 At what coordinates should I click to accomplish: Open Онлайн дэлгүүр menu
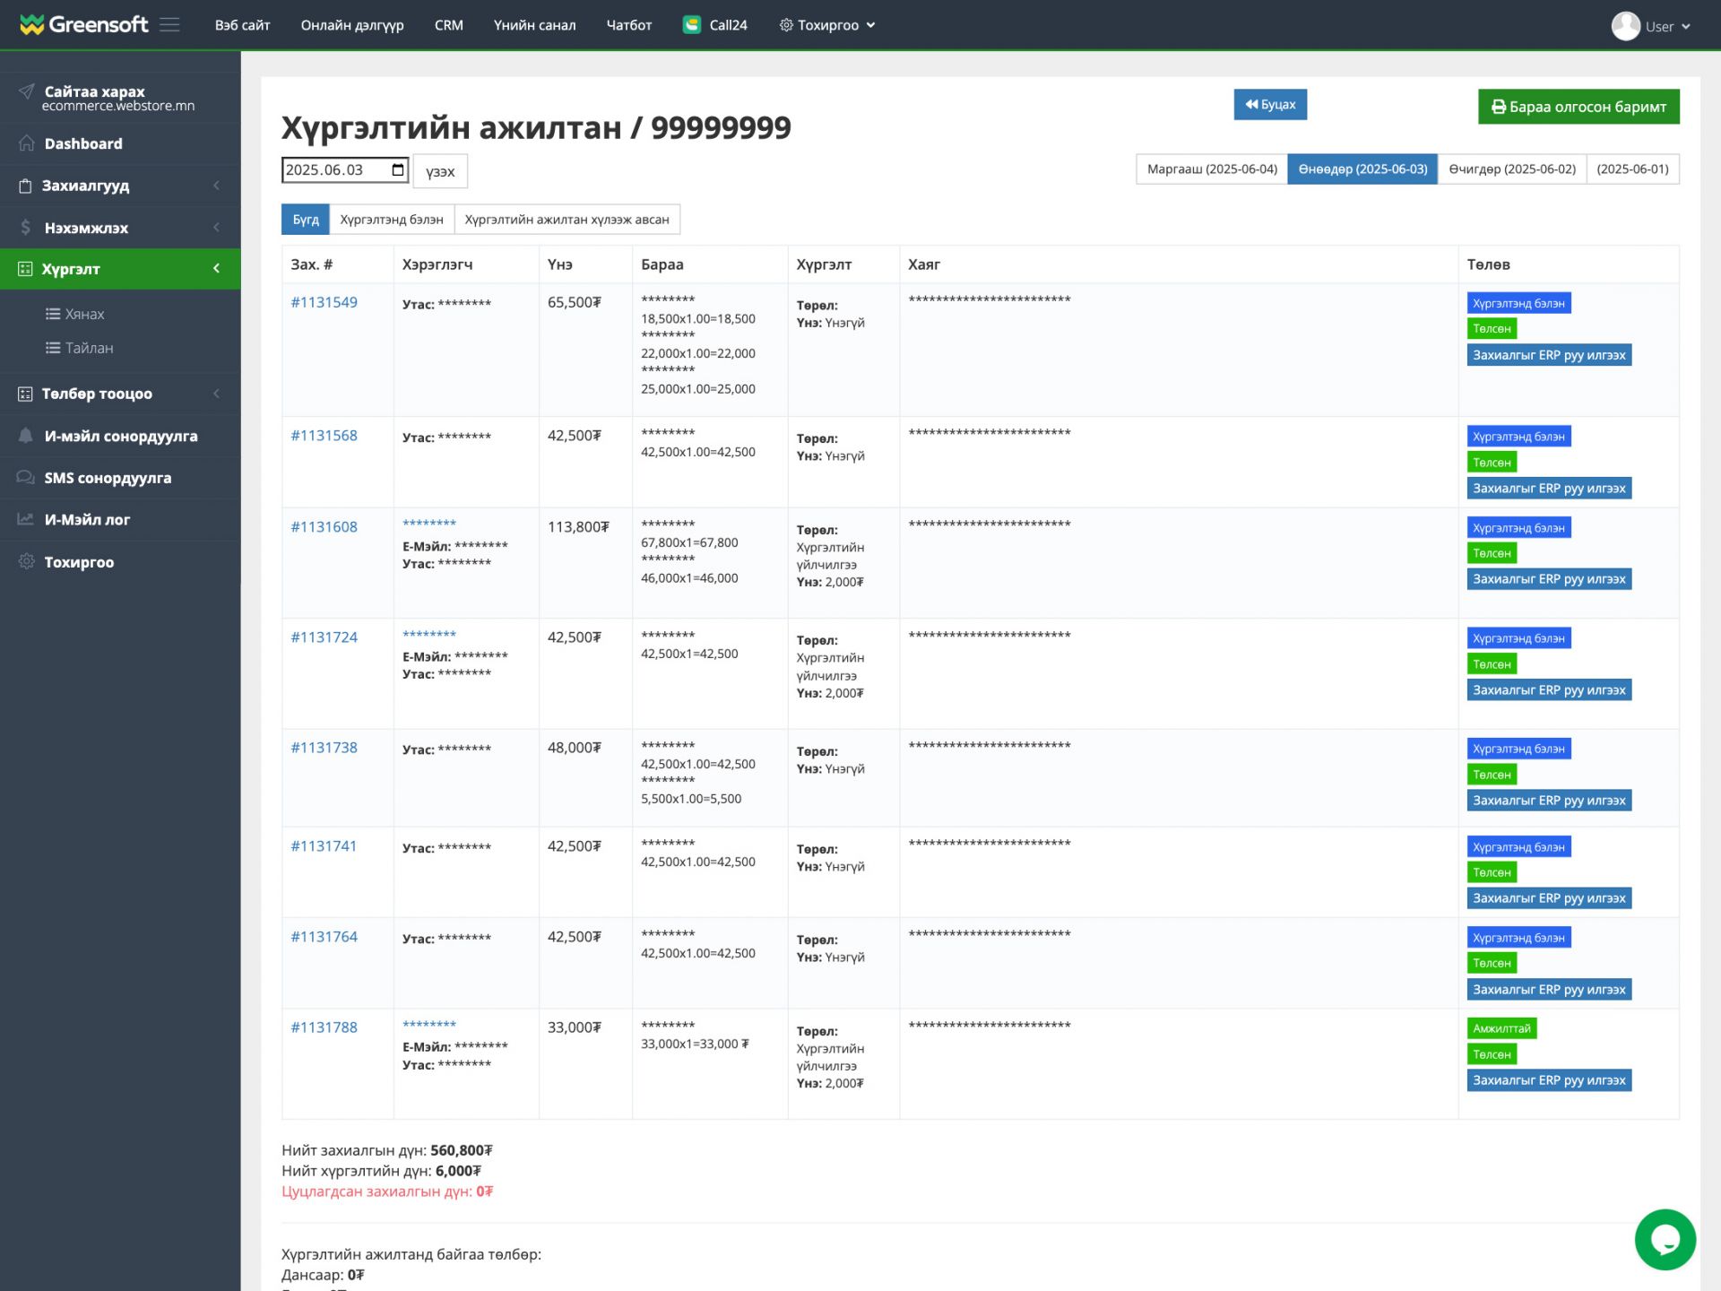point(352,25)
